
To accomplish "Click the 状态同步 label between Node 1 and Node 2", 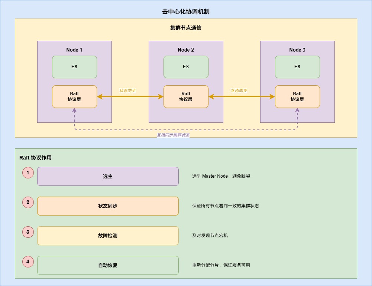I will (127, 91).
